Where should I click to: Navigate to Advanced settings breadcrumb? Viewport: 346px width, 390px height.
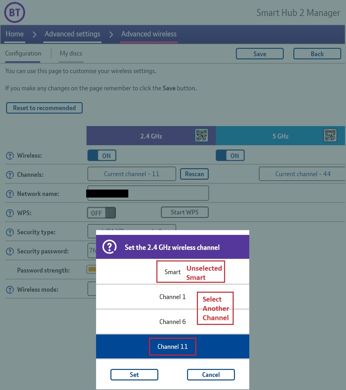coord(72,34)
